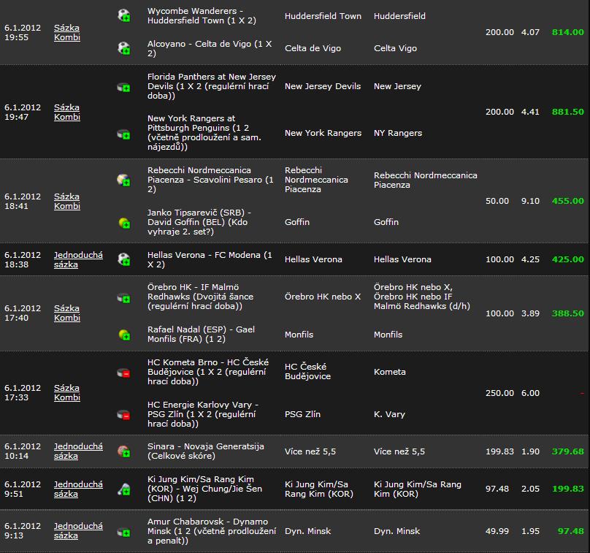
Task: Click the soccer icon for Hellas Verona - FC Modena
Action: tap(124, 259)
